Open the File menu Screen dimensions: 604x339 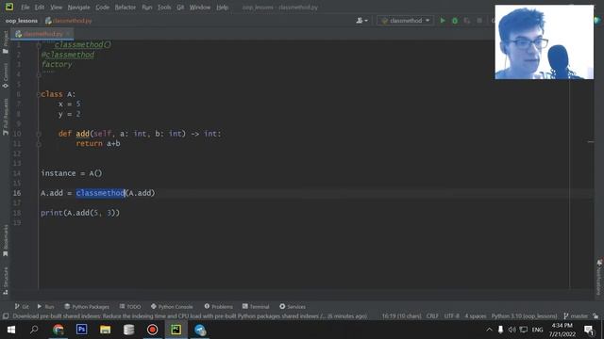point(25,7)
